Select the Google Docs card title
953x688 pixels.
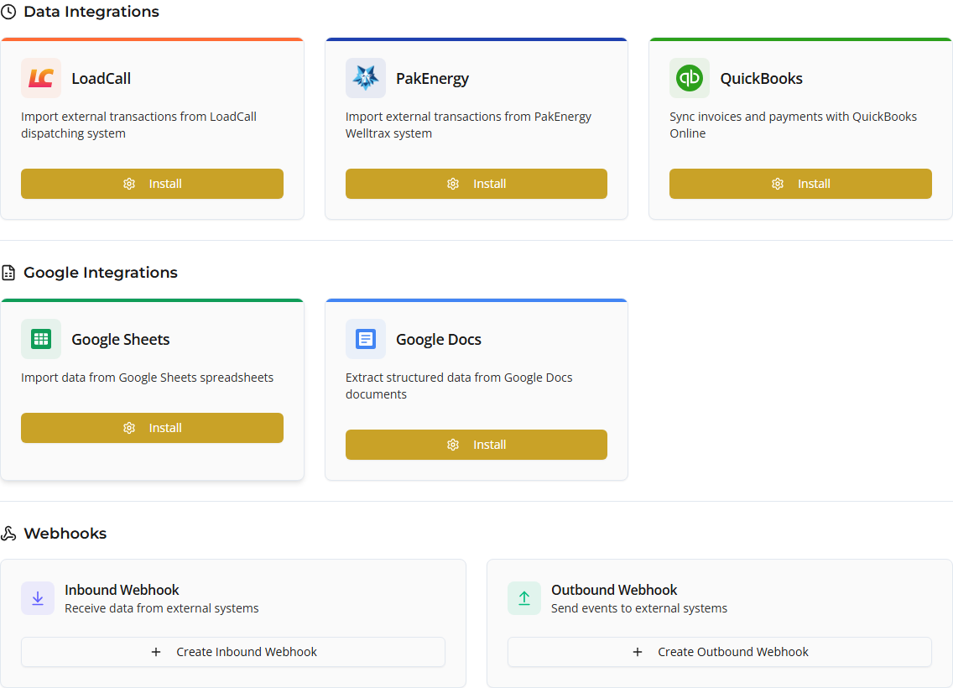(x=439, y=340)
